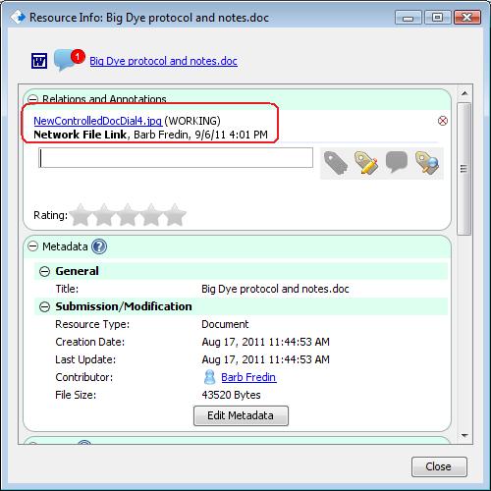Close window using red X title button
This screenshot has width=491, height=491.
tap(467, 18)
